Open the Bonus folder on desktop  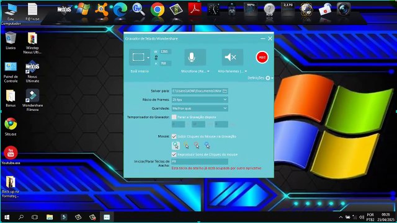(x=11, y=98)
